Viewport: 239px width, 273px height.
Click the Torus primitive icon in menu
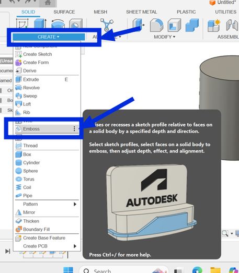tap(18, 179)
